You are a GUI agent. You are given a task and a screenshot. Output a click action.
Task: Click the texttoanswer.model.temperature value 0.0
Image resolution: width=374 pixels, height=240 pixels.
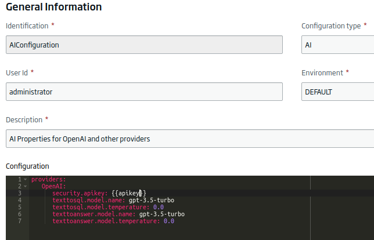click(x=169, y=221)
